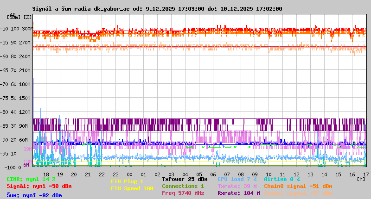The image size is (371, 199).
Task: Select the 12 hour mark on time axis
Action: (296, 174)
